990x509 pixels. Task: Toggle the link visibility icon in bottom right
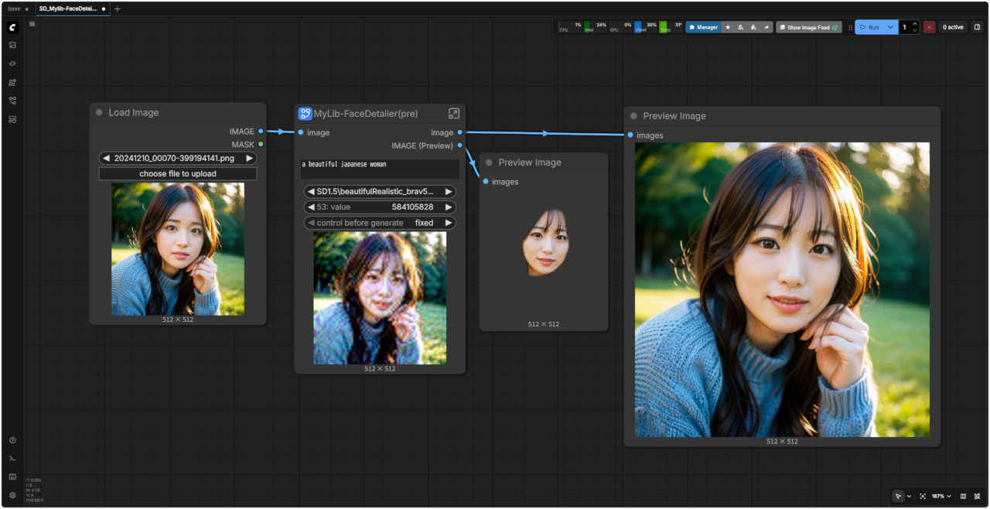978,496
